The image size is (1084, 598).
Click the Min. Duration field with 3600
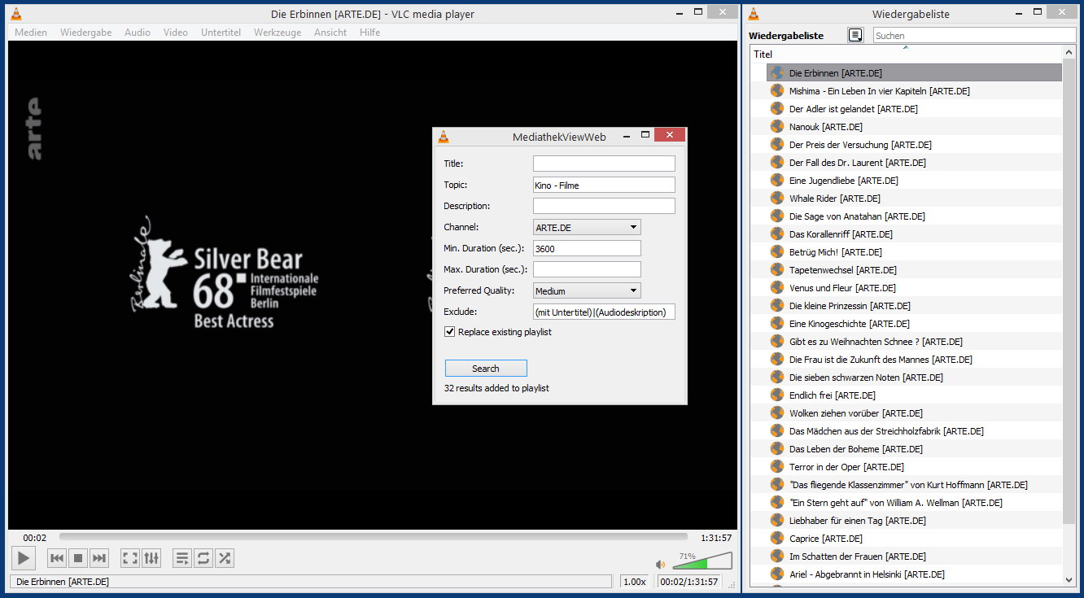(x=587, y=248)
